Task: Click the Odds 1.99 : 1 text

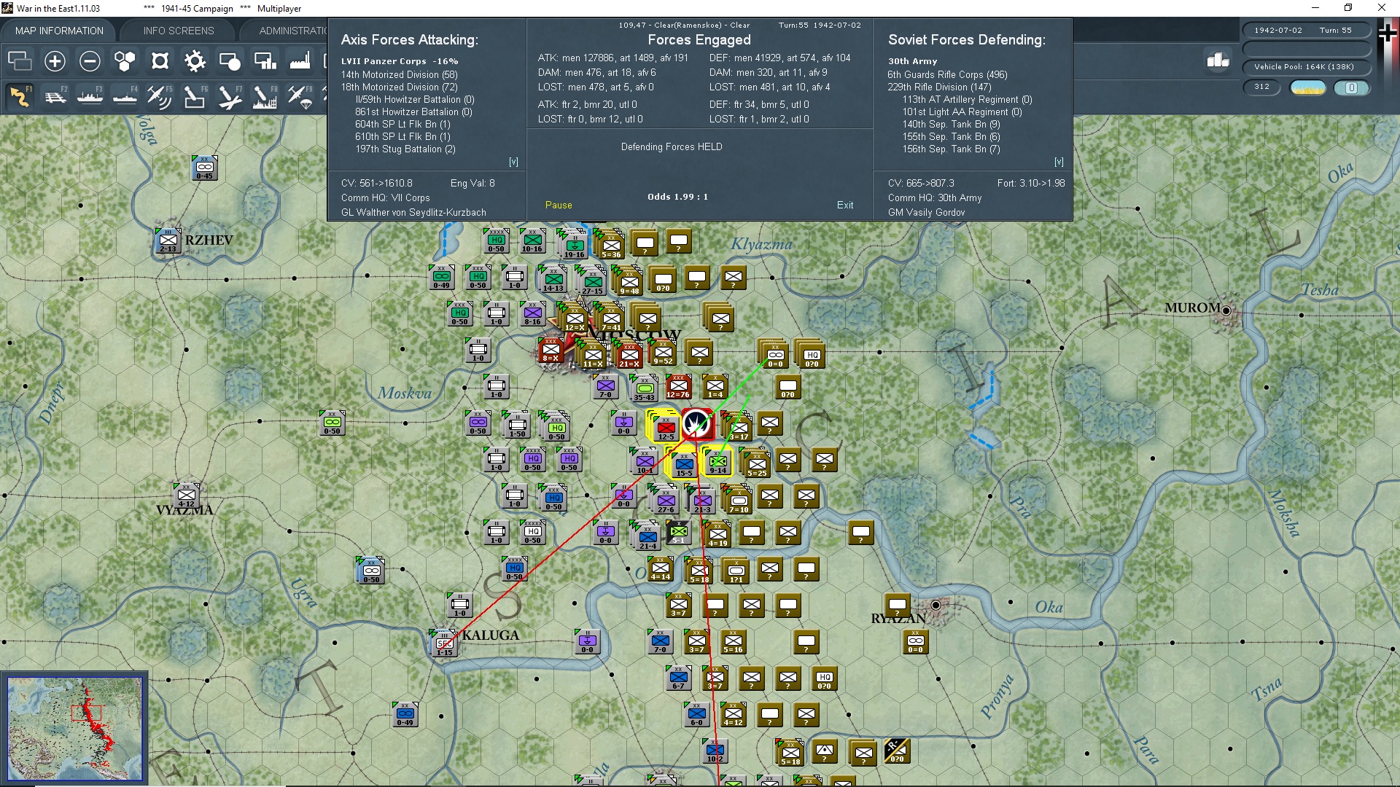Action: (677, 197)
